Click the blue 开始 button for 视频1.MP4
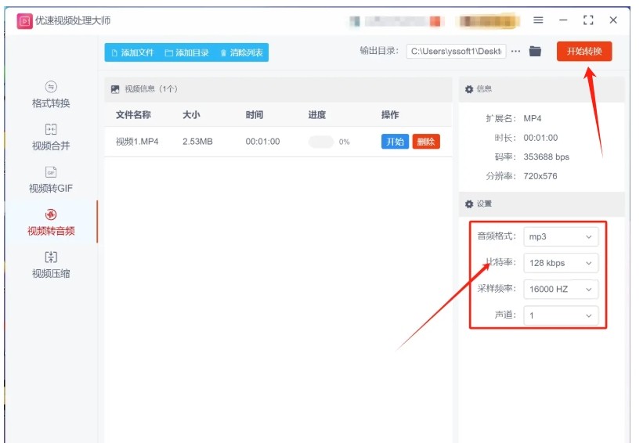Viewport: 643px width, 443px height. coord(395,142)
